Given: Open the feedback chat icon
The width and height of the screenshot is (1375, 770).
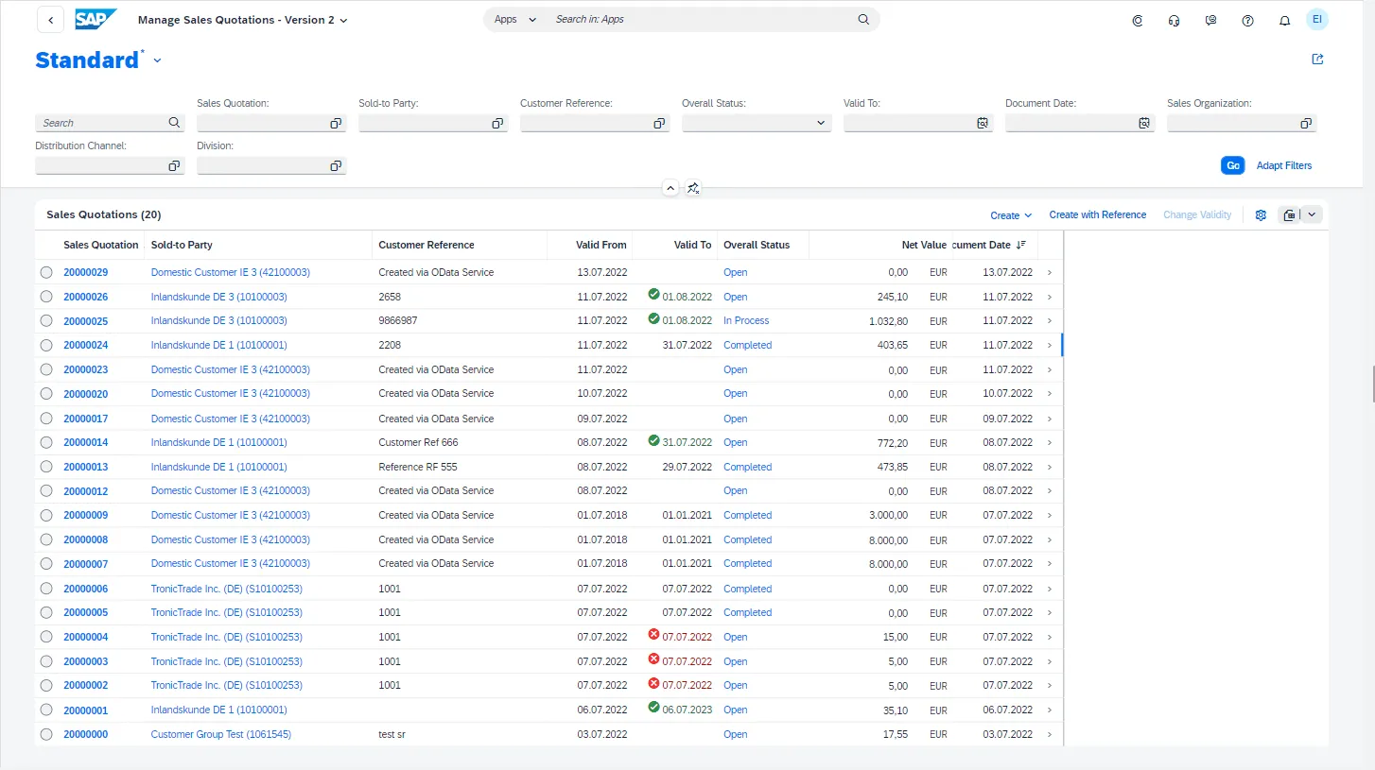Looking at the screenshot, I should pos(1210,20).
